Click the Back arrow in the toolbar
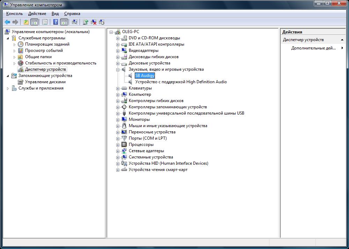Viewport: 349px width, 249px height. (7, 22)
